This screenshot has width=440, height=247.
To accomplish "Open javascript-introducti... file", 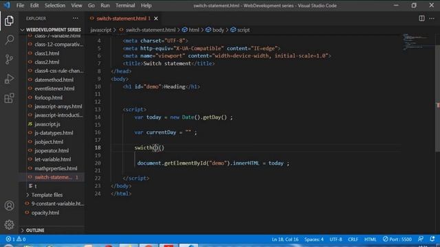I will pos(52,115).
